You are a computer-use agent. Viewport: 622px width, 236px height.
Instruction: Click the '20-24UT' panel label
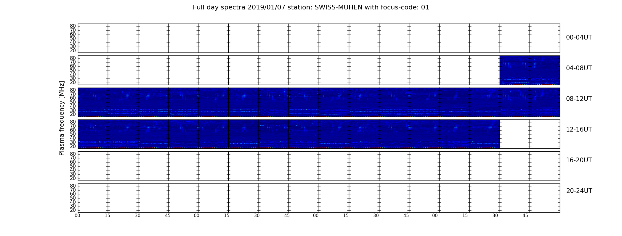pos(579,191)
